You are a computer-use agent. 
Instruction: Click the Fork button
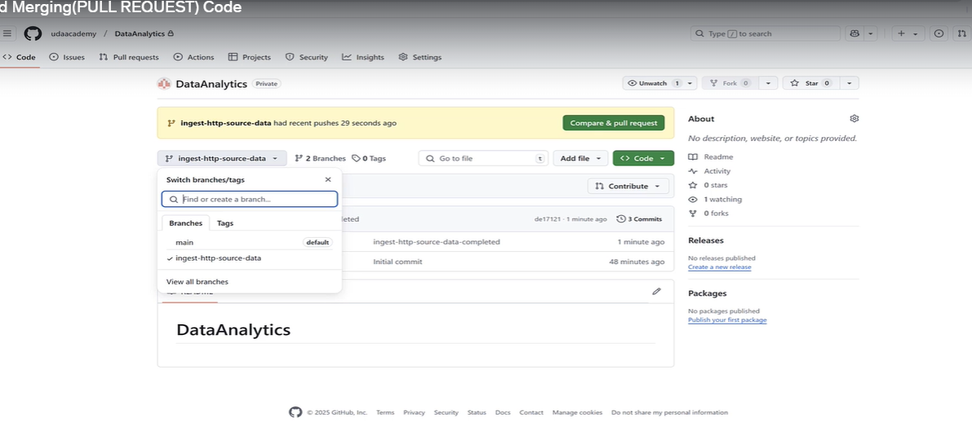coord(730,83)
